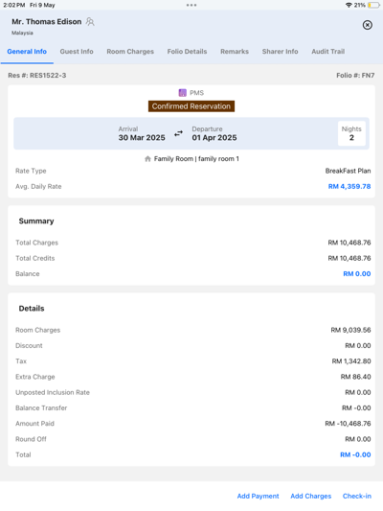Start guest Check-in
Screen dimensions: 383x511
coord(357,496)
